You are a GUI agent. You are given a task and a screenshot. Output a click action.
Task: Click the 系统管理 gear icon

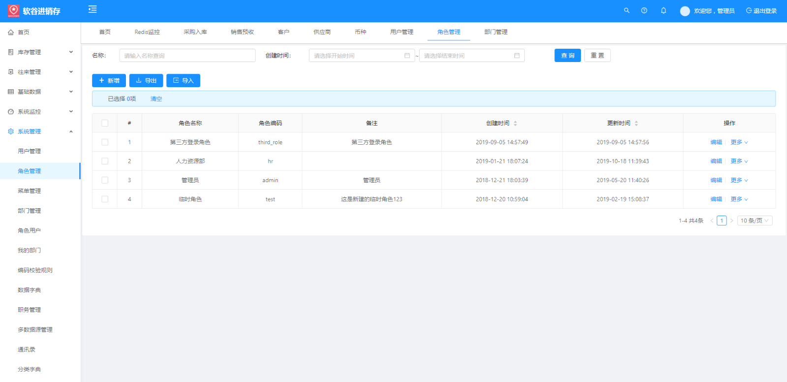(11, 131)
